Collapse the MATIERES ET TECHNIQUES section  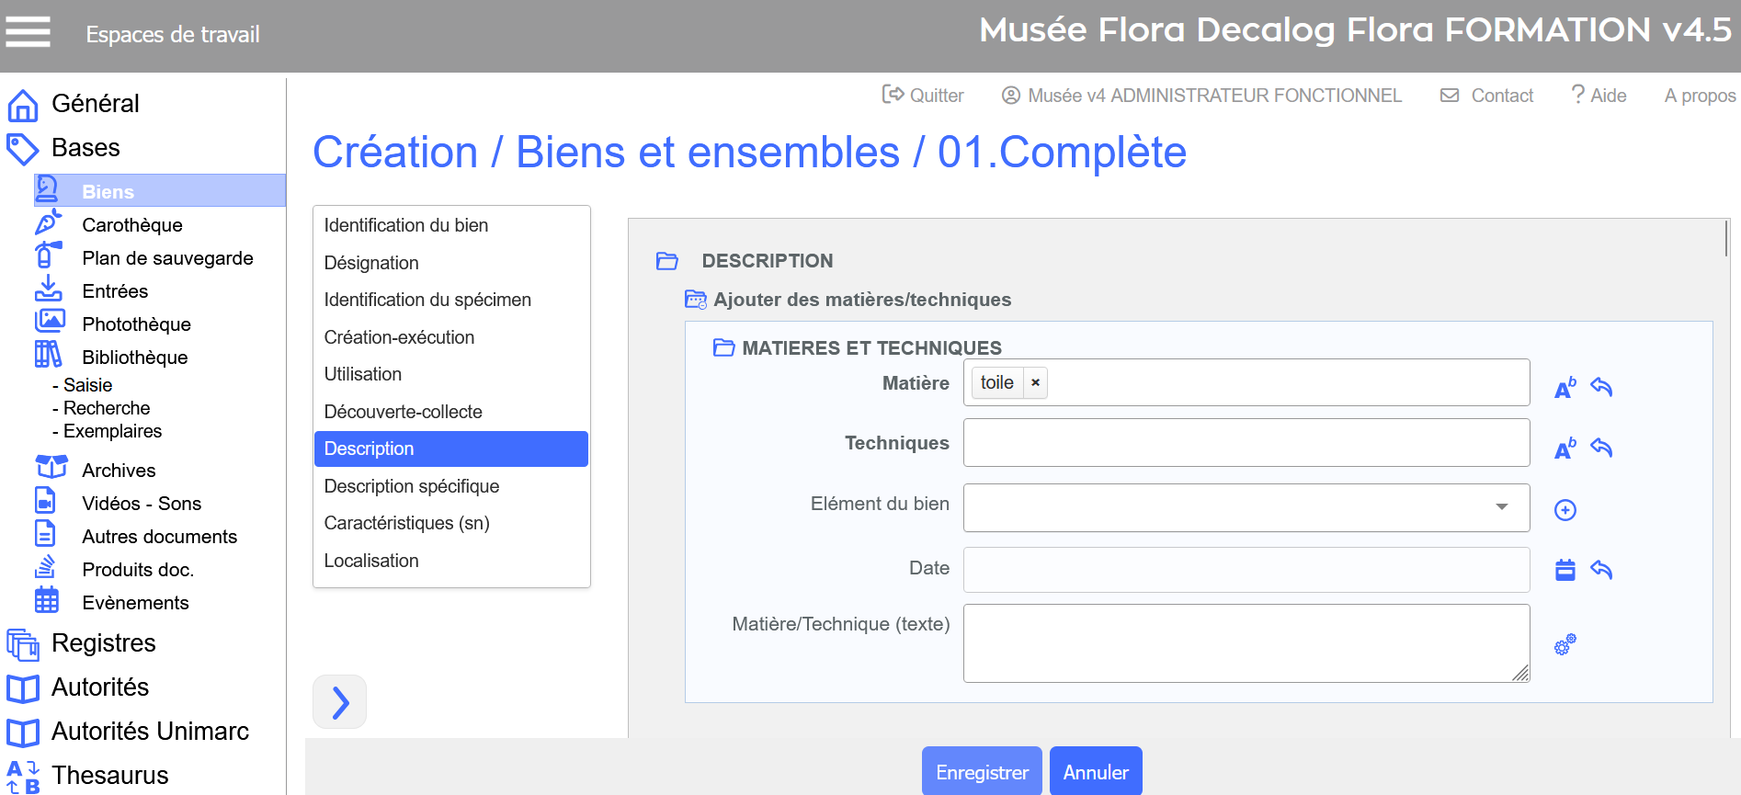coord(723,347)
